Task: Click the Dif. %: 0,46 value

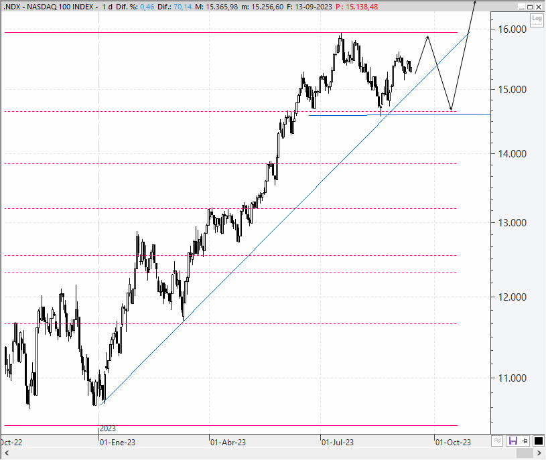Action: click(x=135, y=7)
